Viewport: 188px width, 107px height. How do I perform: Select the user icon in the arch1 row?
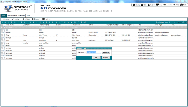click(x=4, y=45)
